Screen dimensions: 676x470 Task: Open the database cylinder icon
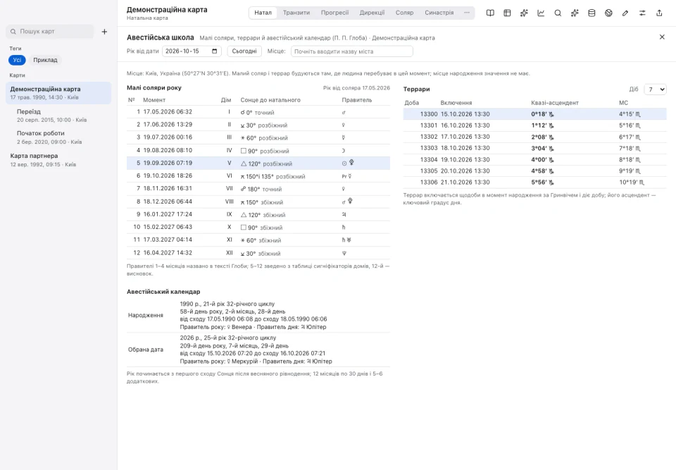pyautogui.click(x=591, y=13)
